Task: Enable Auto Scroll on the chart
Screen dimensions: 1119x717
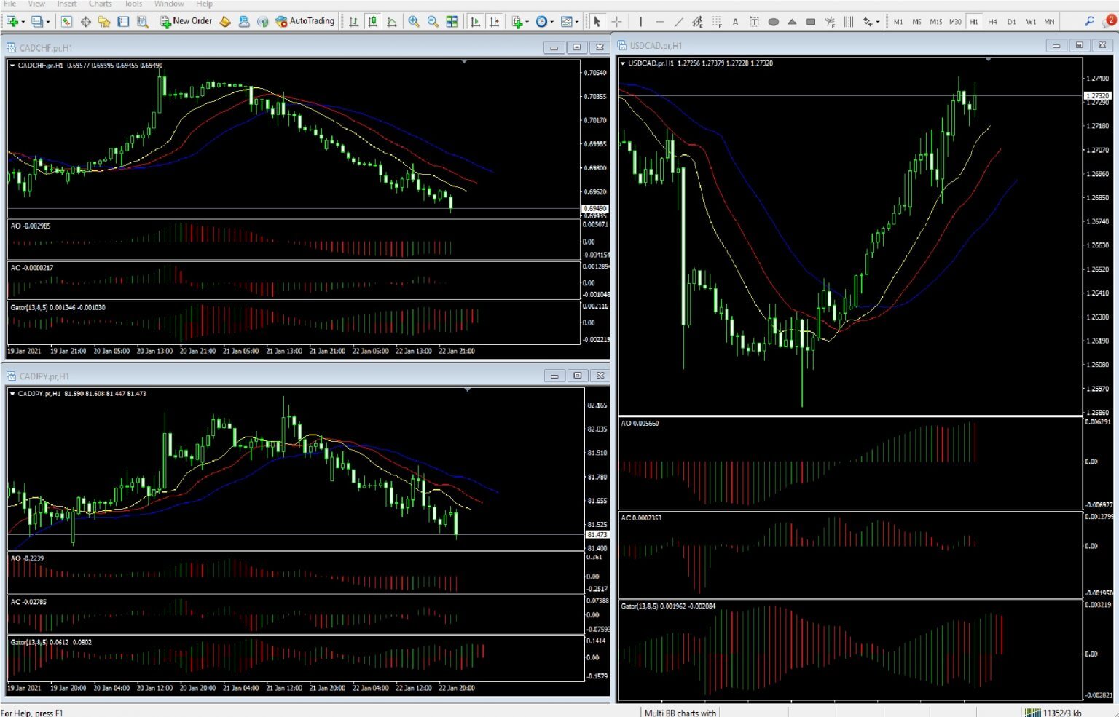Action: click(x=476, y=21)
